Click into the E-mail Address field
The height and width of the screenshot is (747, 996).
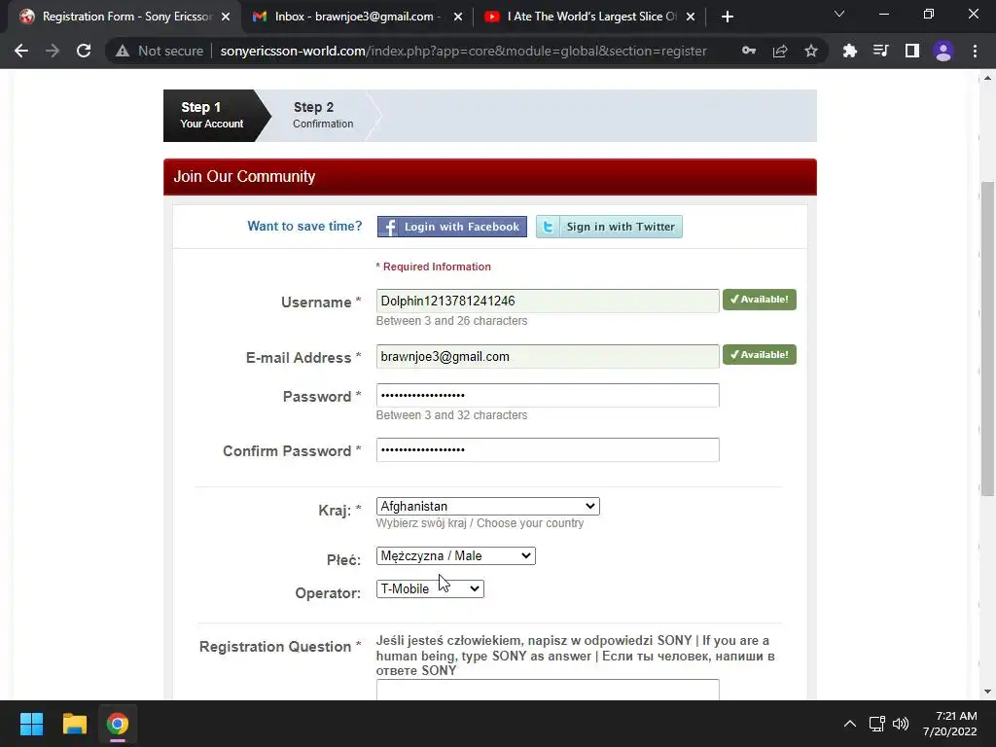tap(548, 356)
